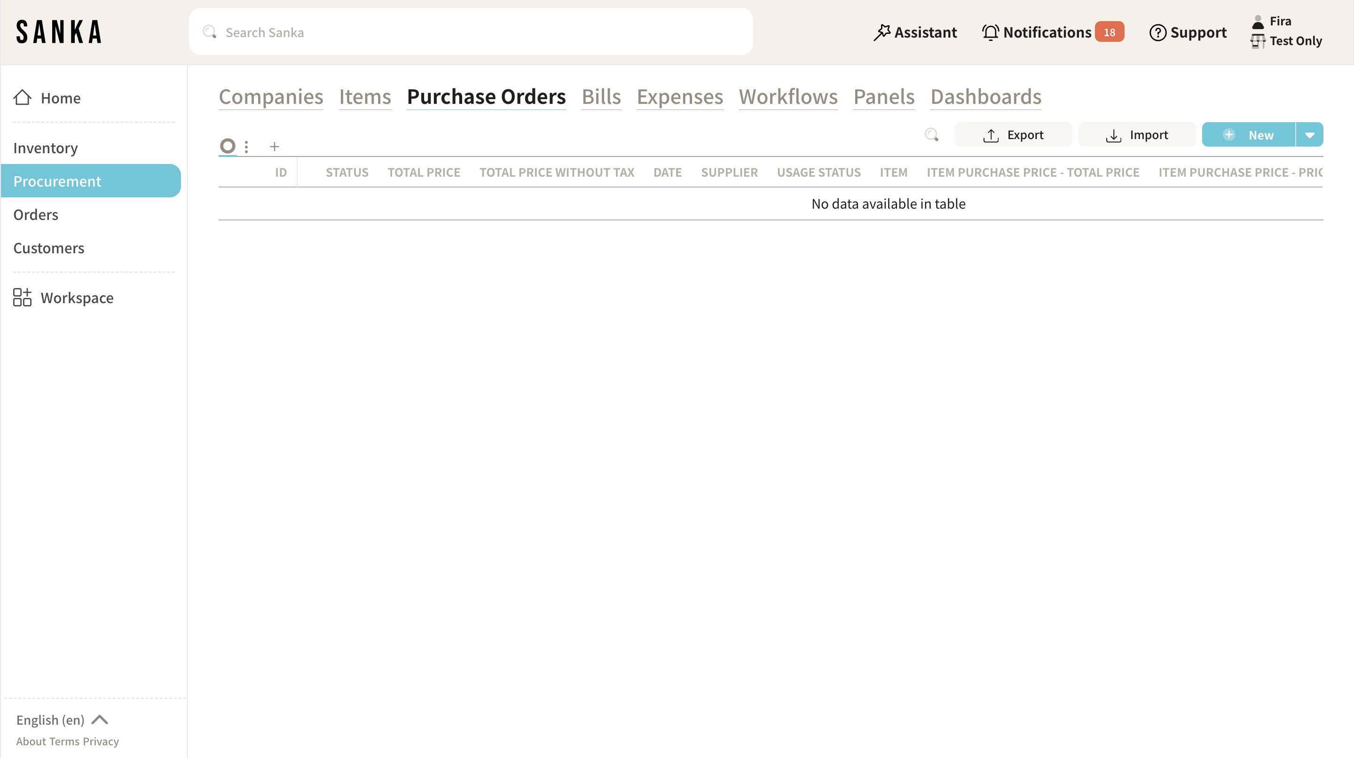Click the Assistant magic wand icon
This screenshot has width=1354, height=758.
[882, 32]
